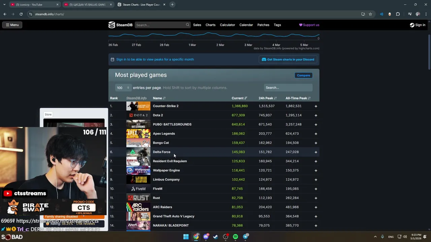Click the plus icon in FiveM row
Viewport: 431px width, 242px height.
[x=316, y=189]
